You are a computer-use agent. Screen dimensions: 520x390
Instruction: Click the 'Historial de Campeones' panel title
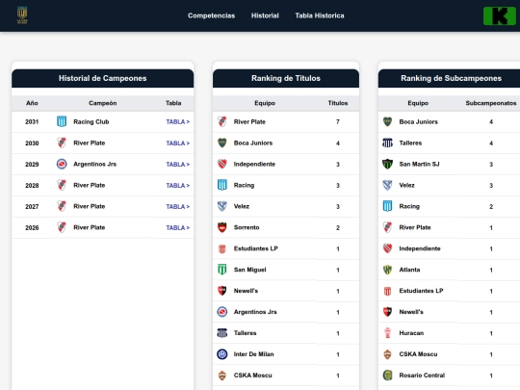(102, 78)
